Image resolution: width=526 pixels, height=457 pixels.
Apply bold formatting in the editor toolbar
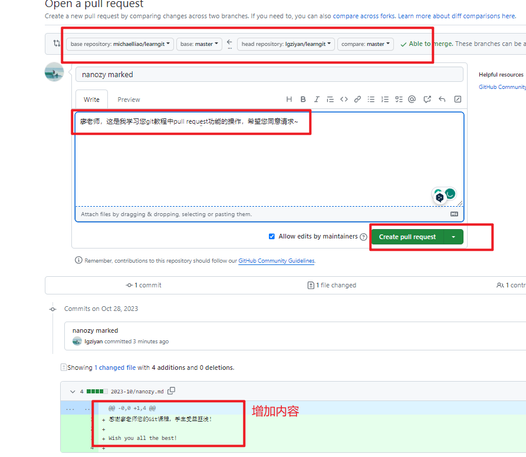[x=303, y=99]
